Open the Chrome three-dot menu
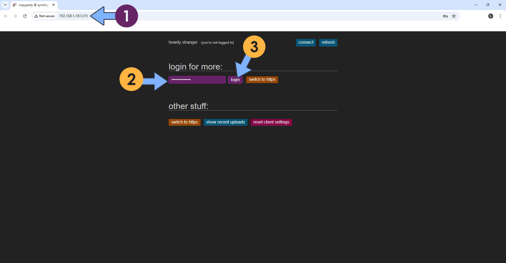The width and height of the screenshot is (506, 263). tap(500, 16)
